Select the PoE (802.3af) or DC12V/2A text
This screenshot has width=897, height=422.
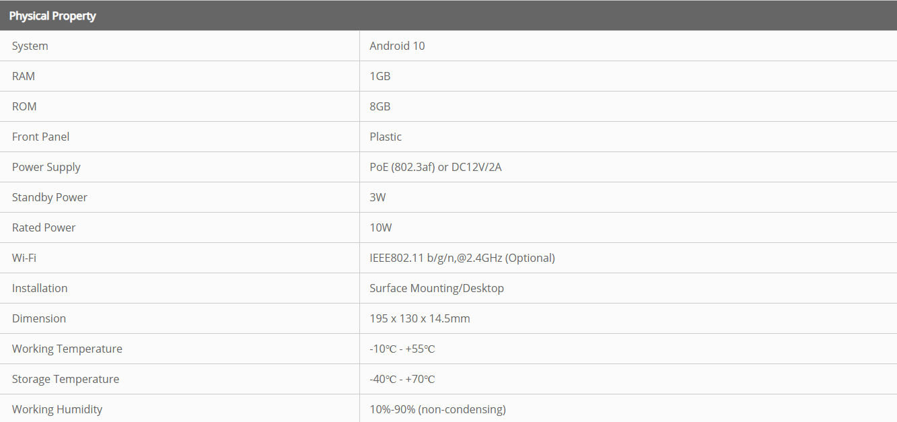coord(435,167)
